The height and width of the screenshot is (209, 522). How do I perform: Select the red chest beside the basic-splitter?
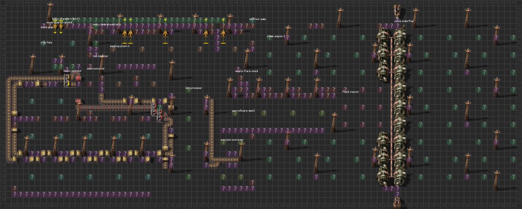pos(79,79)
